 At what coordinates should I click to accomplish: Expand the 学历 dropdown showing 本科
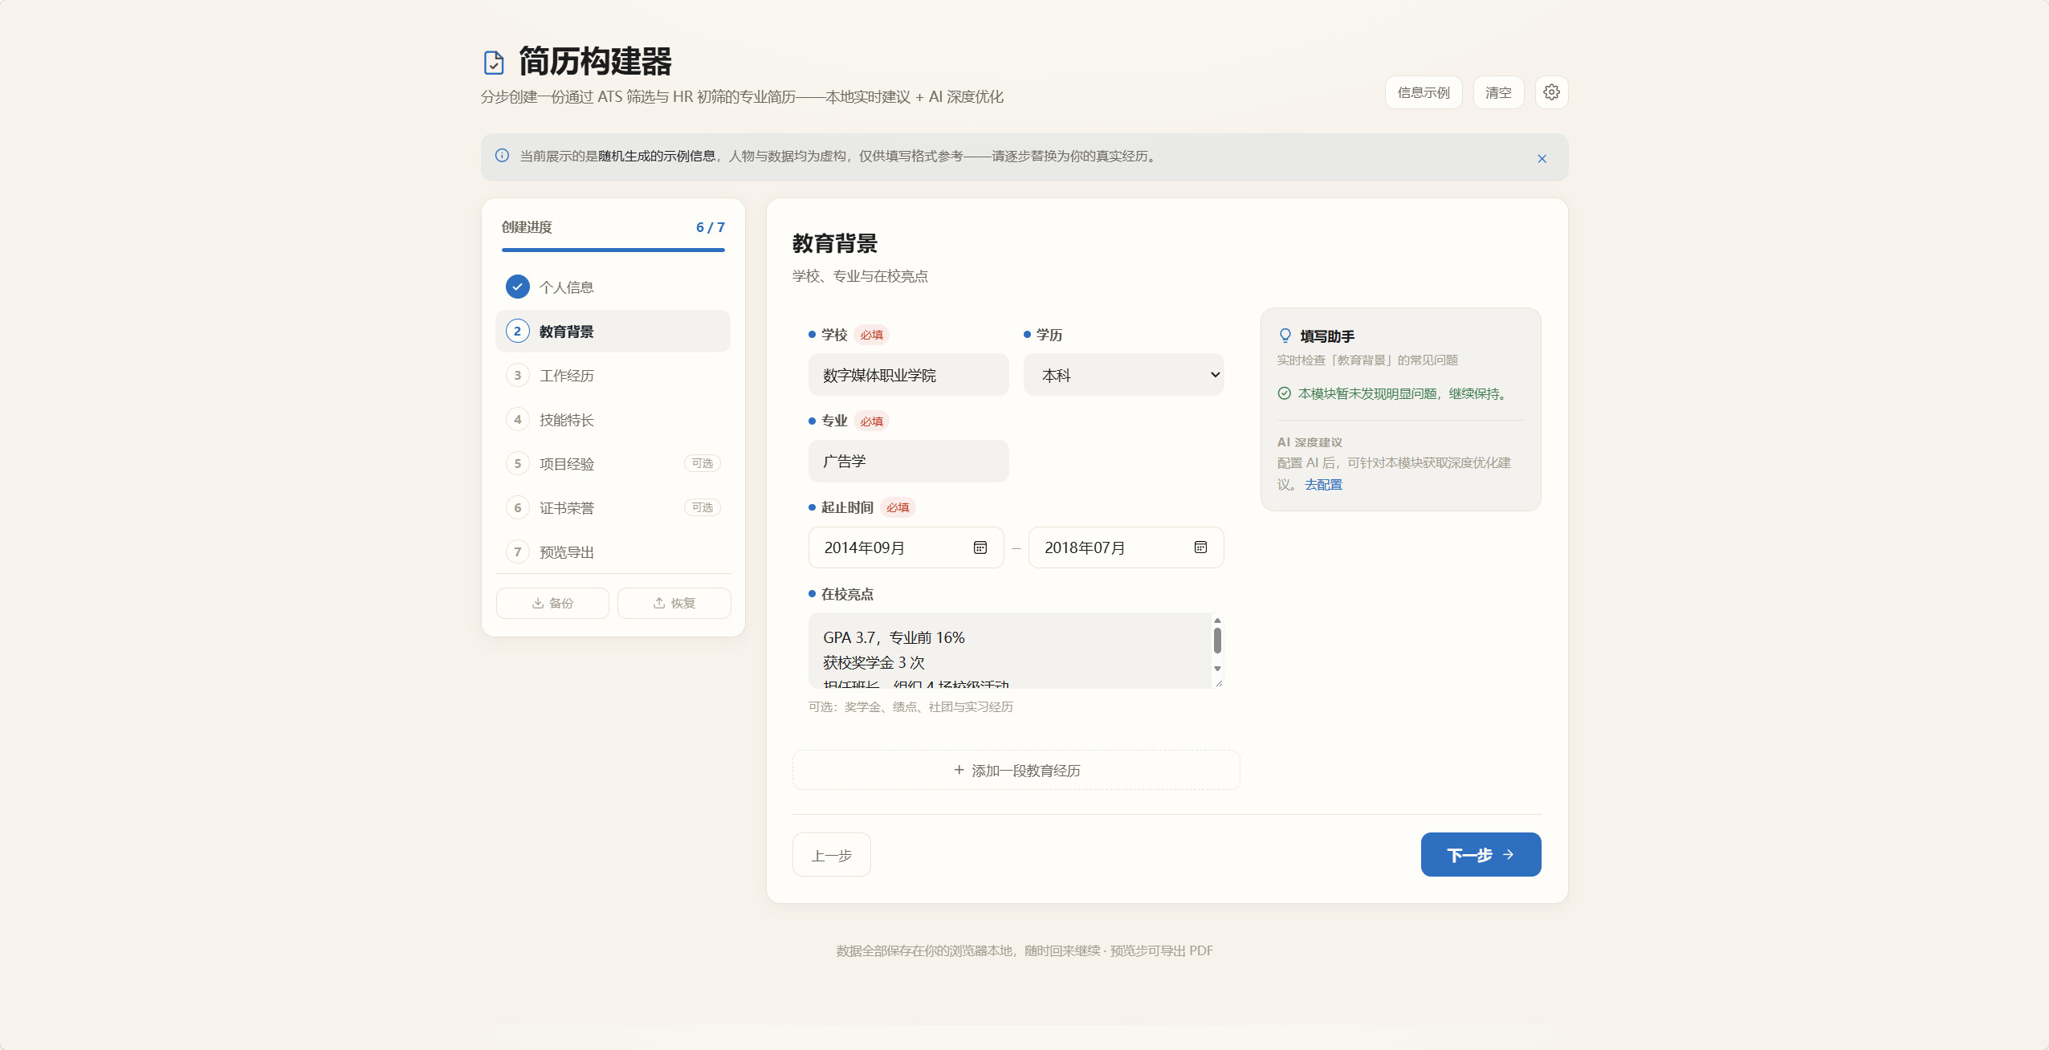1123,375
